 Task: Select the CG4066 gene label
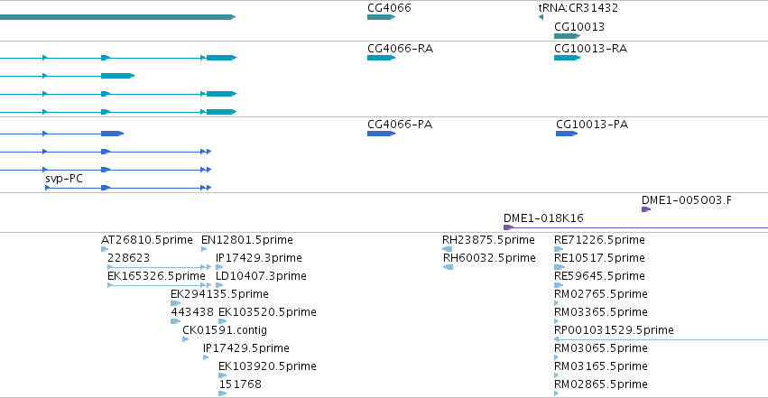389,8
